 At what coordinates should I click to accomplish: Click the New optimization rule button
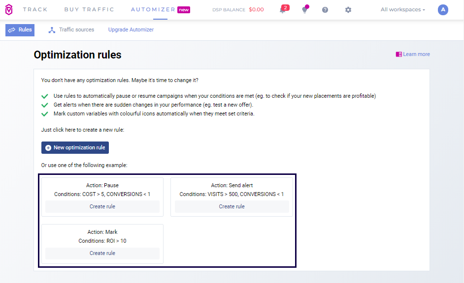coord(75,148)
